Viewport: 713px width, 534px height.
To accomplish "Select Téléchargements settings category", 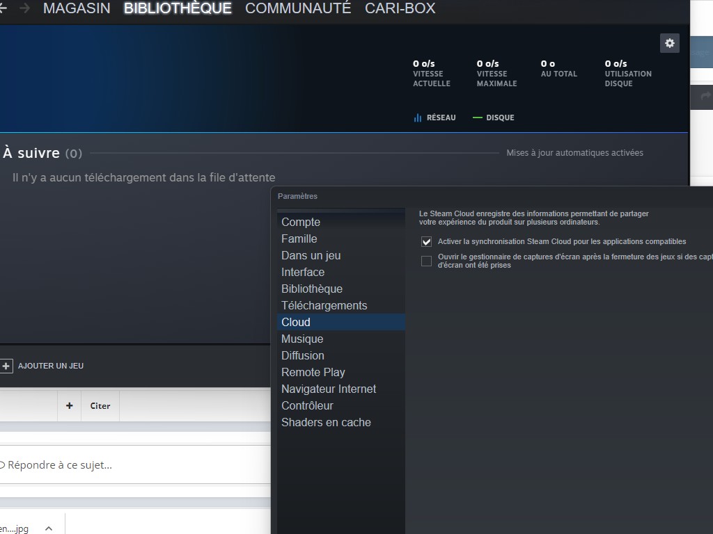I will pyautogui.click(x=340, y=306).
